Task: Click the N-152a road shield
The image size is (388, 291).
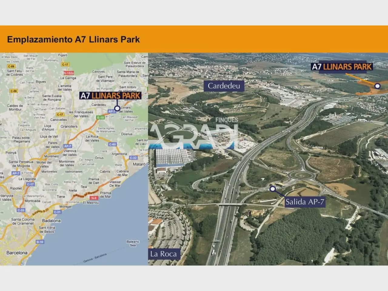Action: [x=69, y=73]
